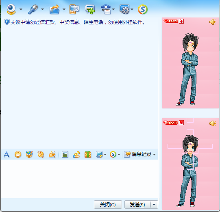Open the report icon dropdown arrow
Viewport: 220px width, 212px height.
point(113,9)
